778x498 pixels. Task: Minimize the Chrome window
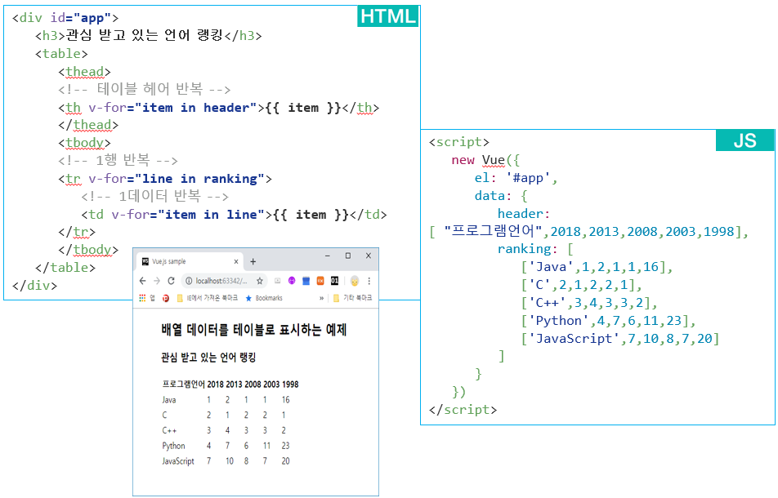328,256
